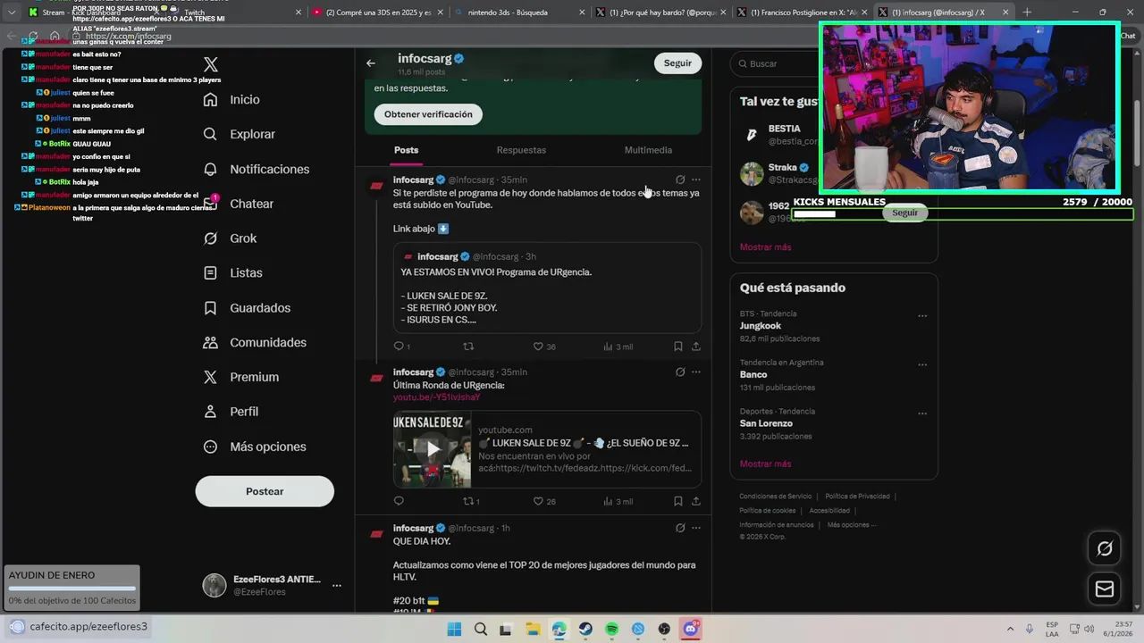
Task: Repost the Última Ronda post with 1 repost
Action: pos(471,501)
